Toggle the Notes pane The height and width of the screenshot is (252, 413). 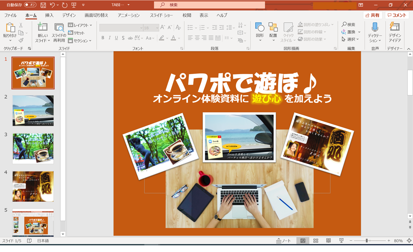tap(283, 241)
